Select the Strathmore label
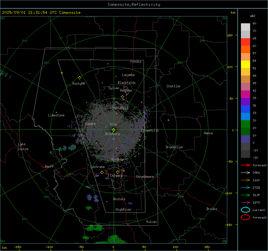The height and width of the screenshot is (251, 268). 145,177
